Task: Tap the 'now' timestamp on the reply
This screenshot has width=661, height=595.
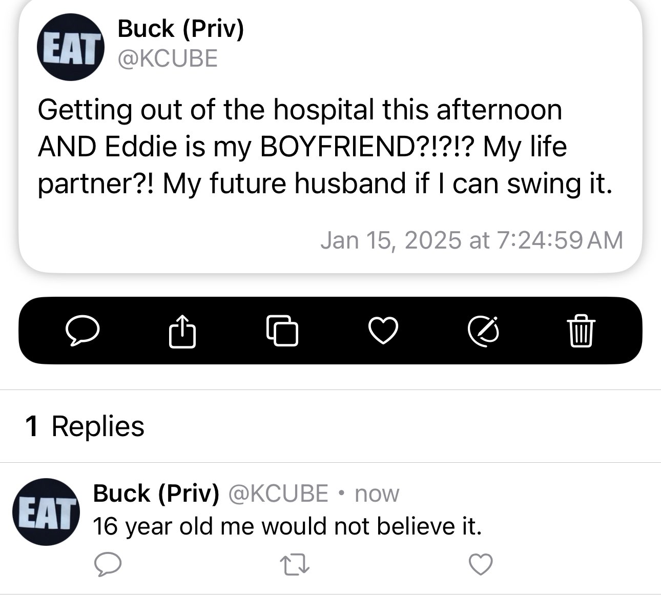Action: point(377,494)
